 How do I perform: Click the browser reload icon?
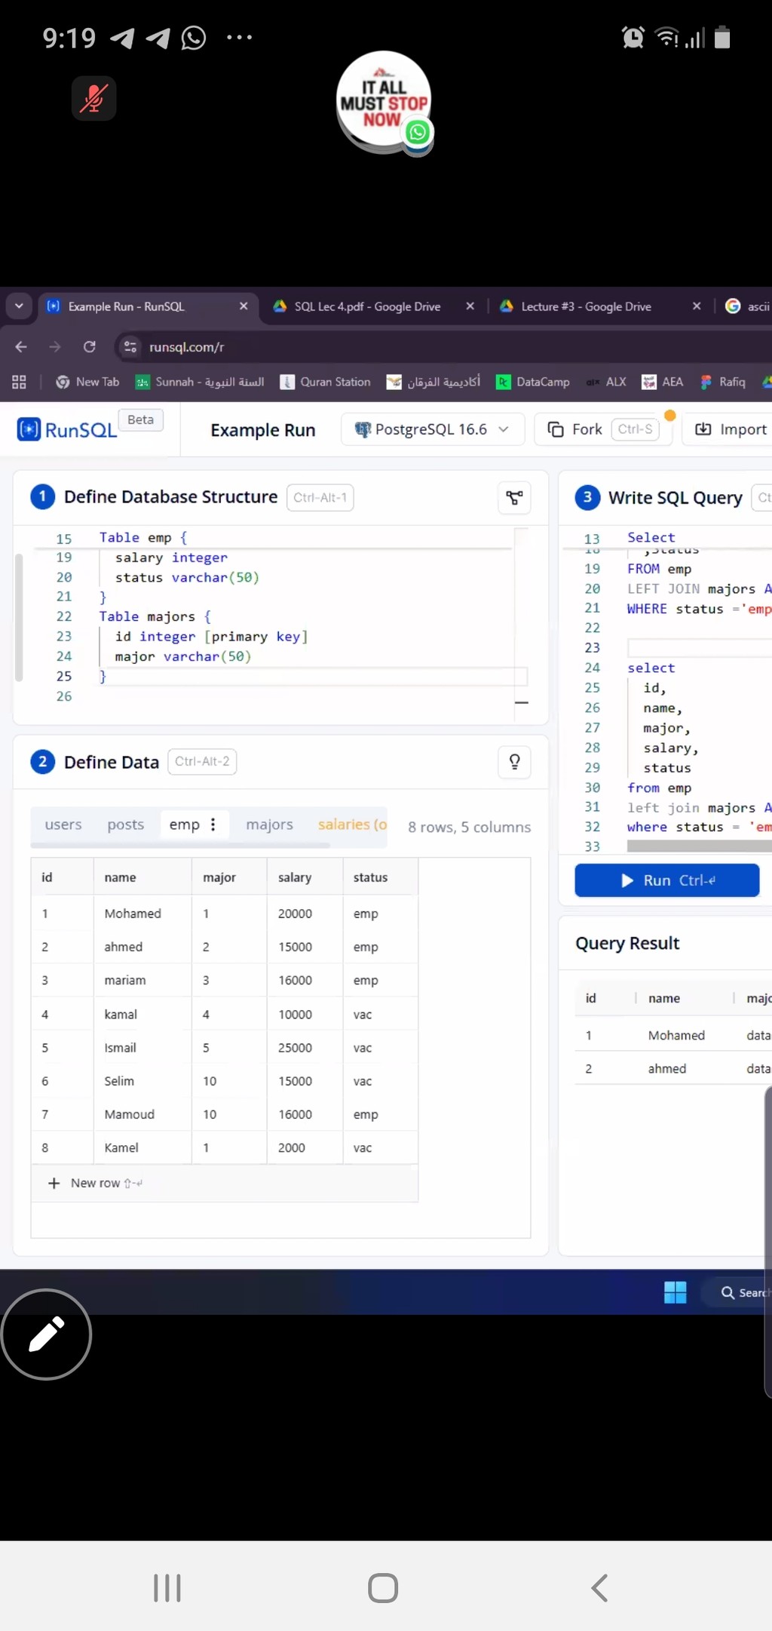click(x=90, y=347)
